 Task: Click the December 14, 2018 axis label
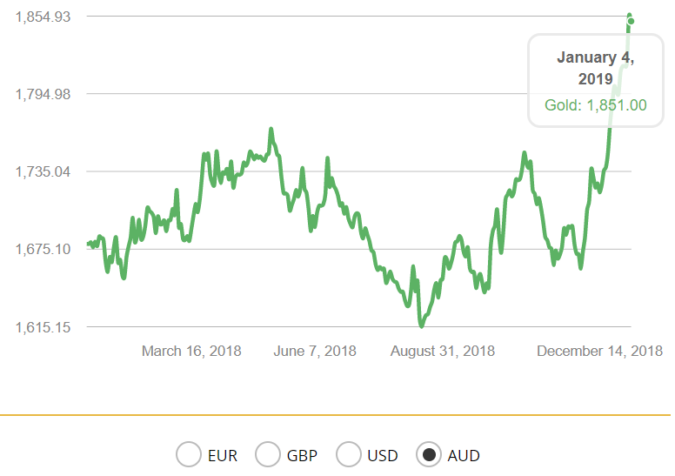[x=599, y=351]
